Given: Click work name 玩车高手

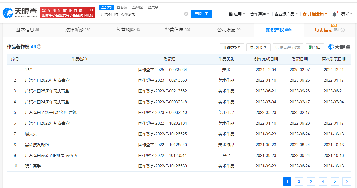Looking at the screenshot, I should (33, 166).
